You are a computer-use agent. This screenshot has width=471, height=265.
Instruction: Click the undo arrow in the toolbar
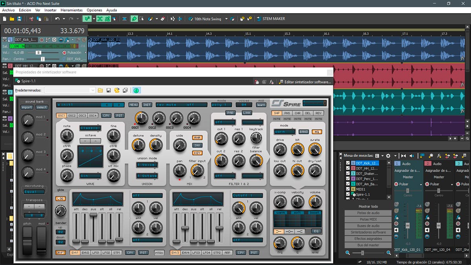57,18
